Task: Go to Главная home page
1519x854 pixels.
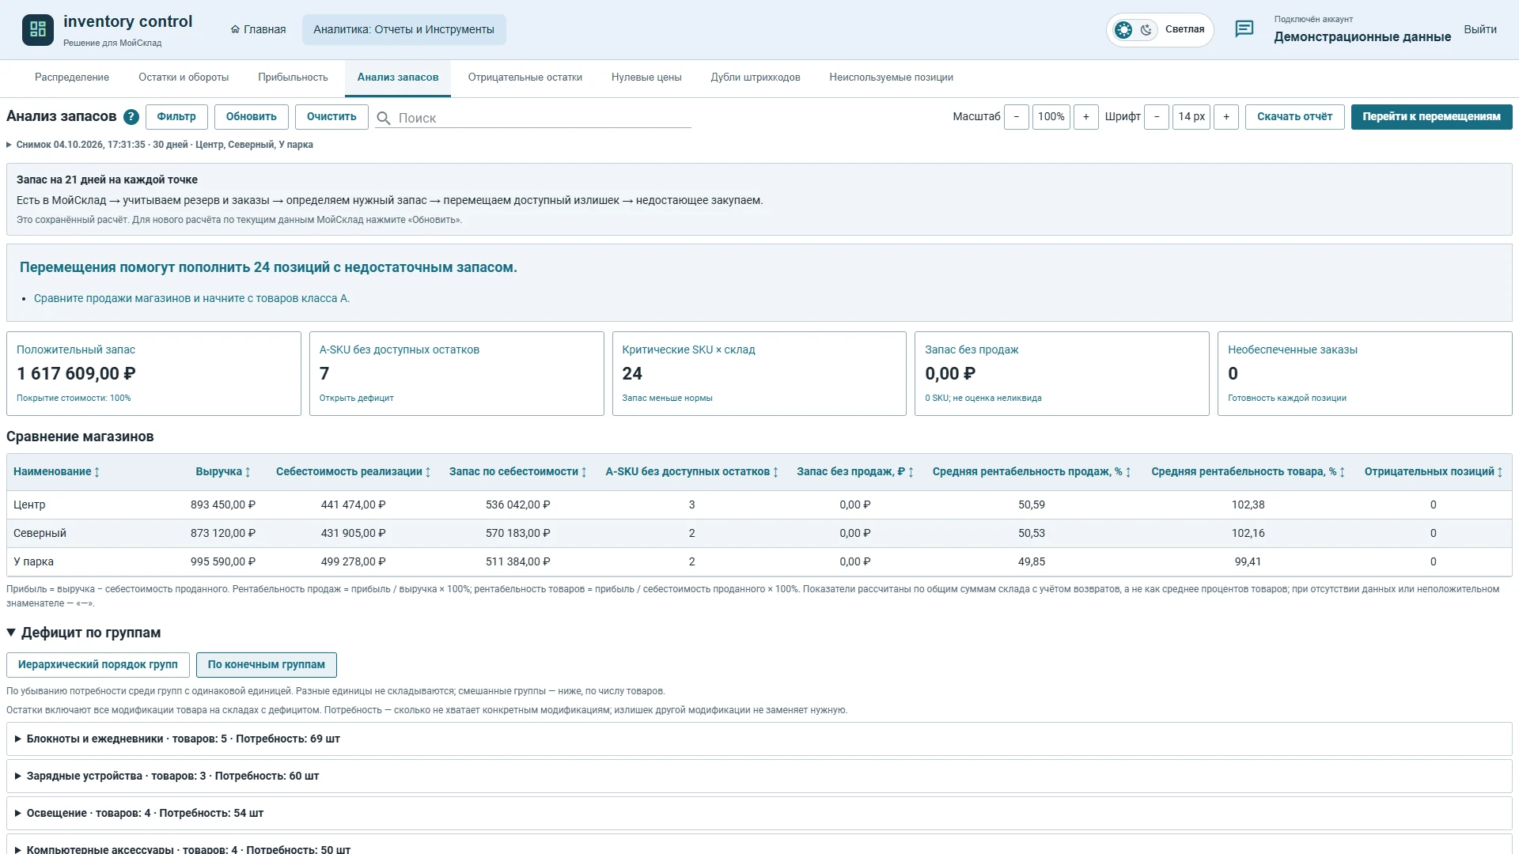Action: pyautogui.click(x=258, y=29)
